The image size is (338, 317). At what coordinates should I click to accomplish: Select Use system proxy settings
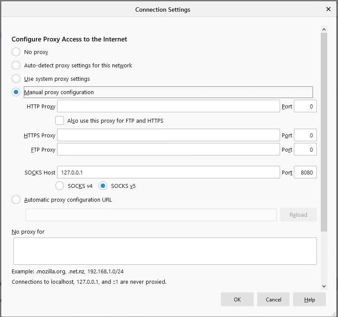click(x=16, y=79)
